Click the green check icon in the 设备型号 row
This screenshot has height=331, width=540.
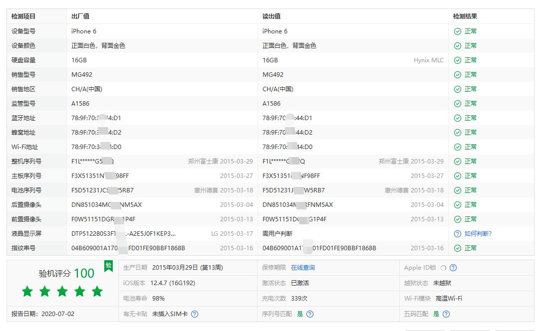[457, 31]
